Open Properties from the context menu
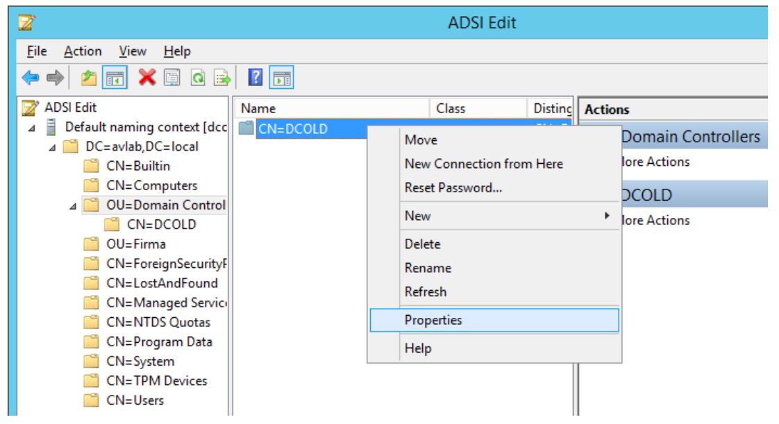The width and height of the screenshot is (779, 424). click(x=494, y=320)
